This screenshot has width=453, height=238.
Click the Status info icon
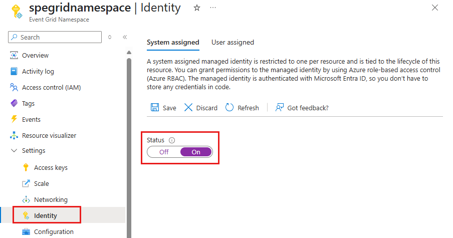point(172,140)
